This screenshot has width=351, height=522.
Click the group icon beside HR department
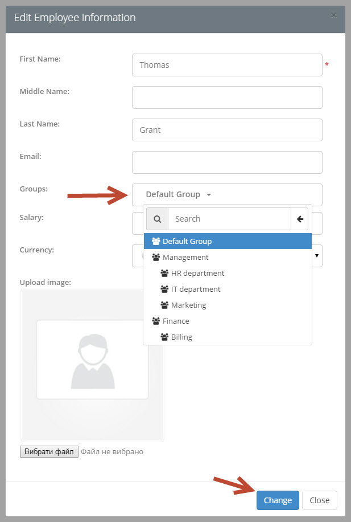[164, 273]
